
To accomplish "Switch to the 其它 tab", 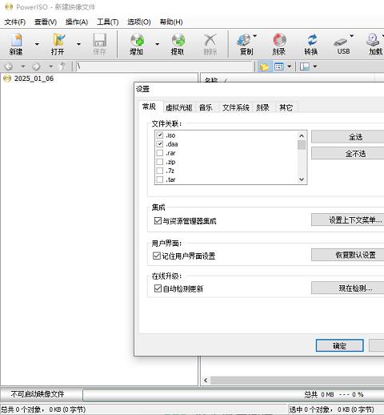I will click(286, 107).
